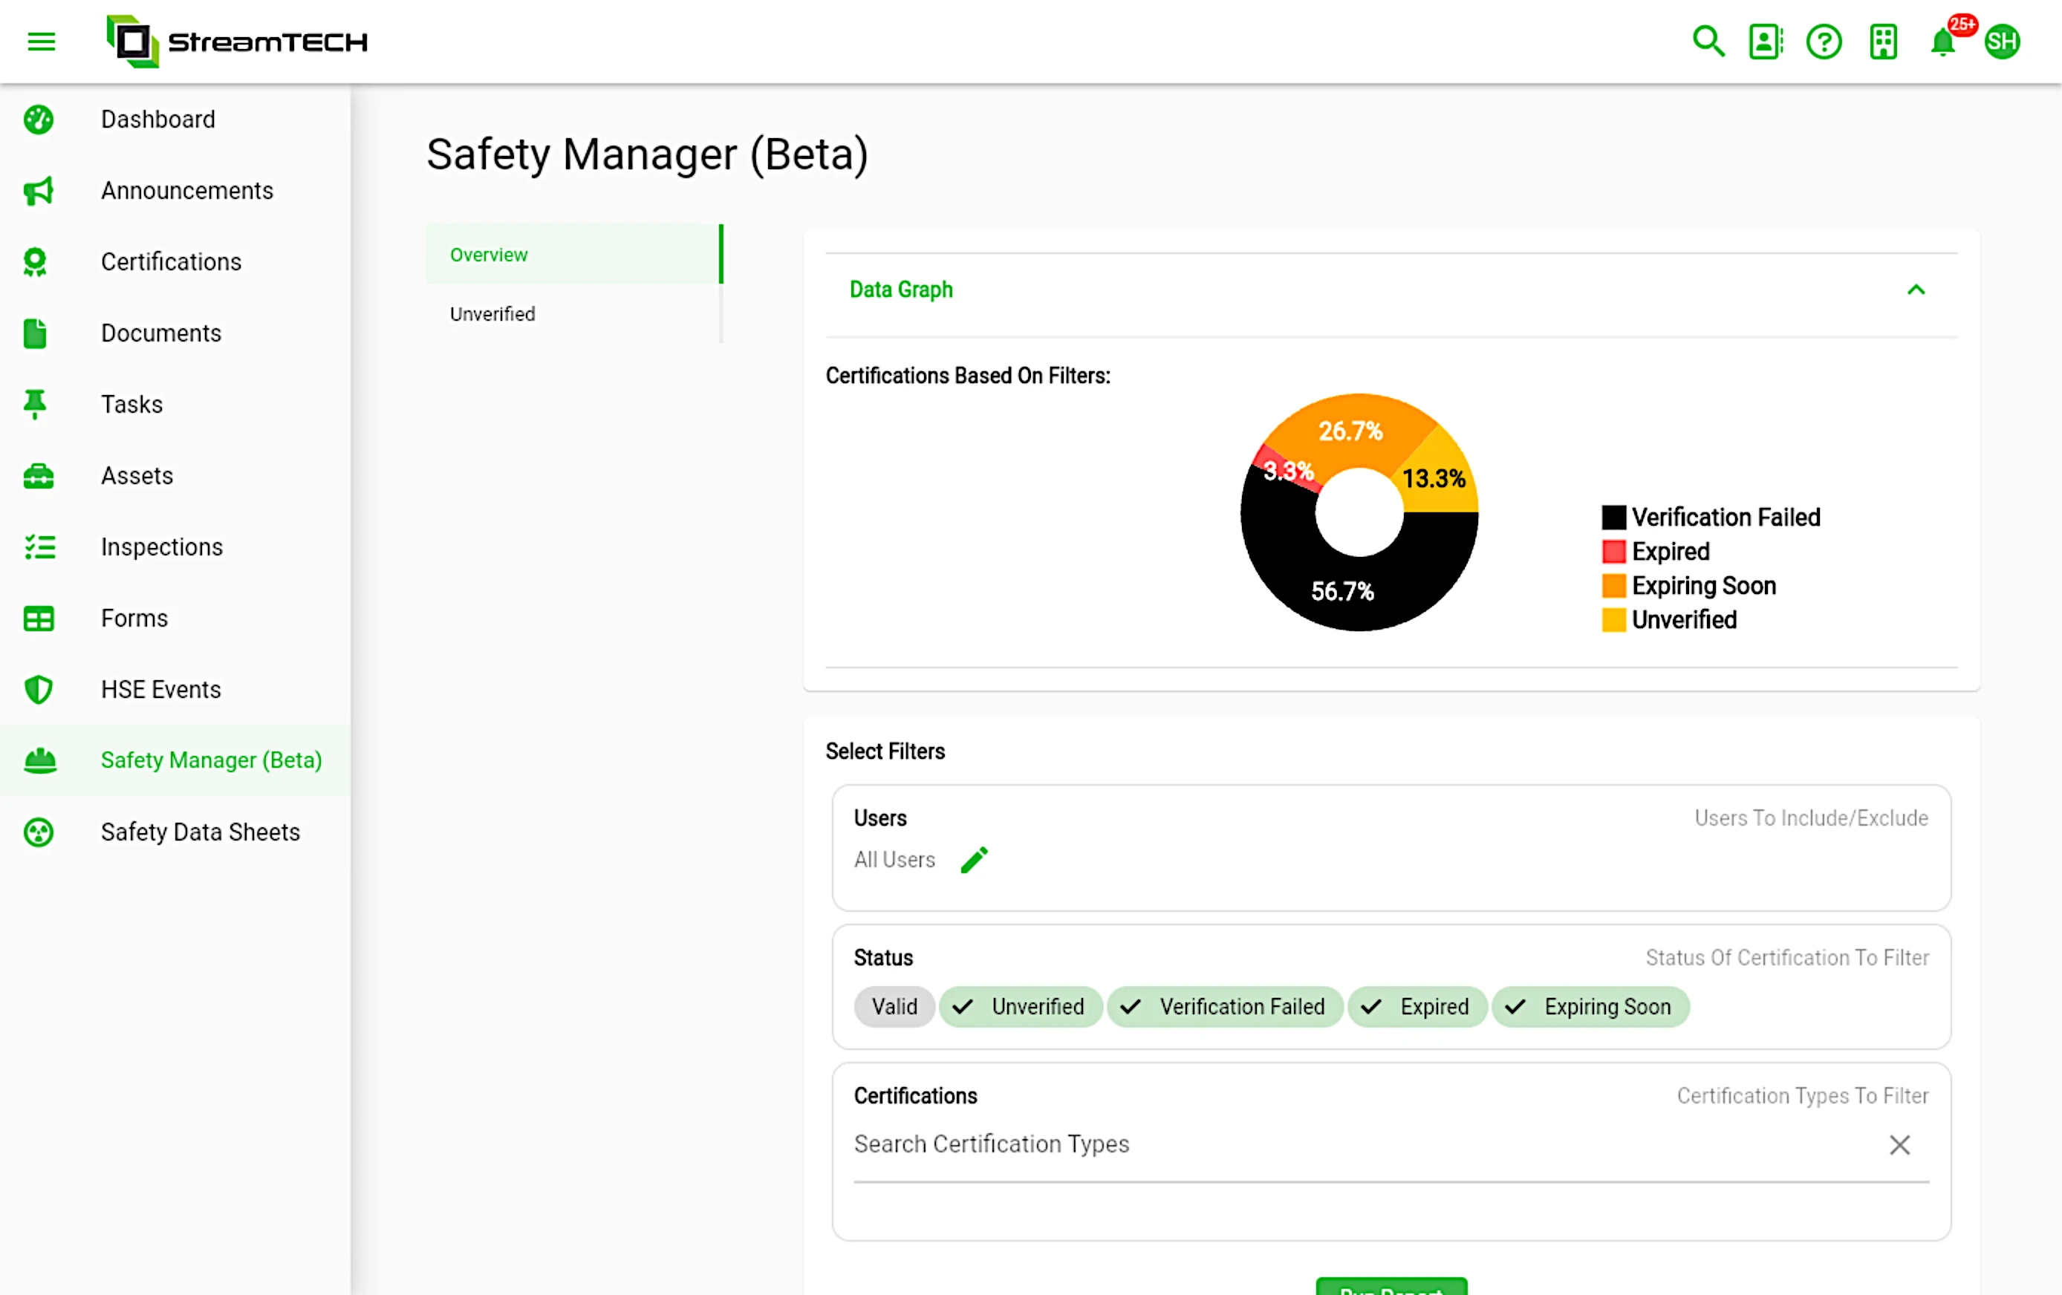Open the building company icon in header

[x=1883, y=41]
